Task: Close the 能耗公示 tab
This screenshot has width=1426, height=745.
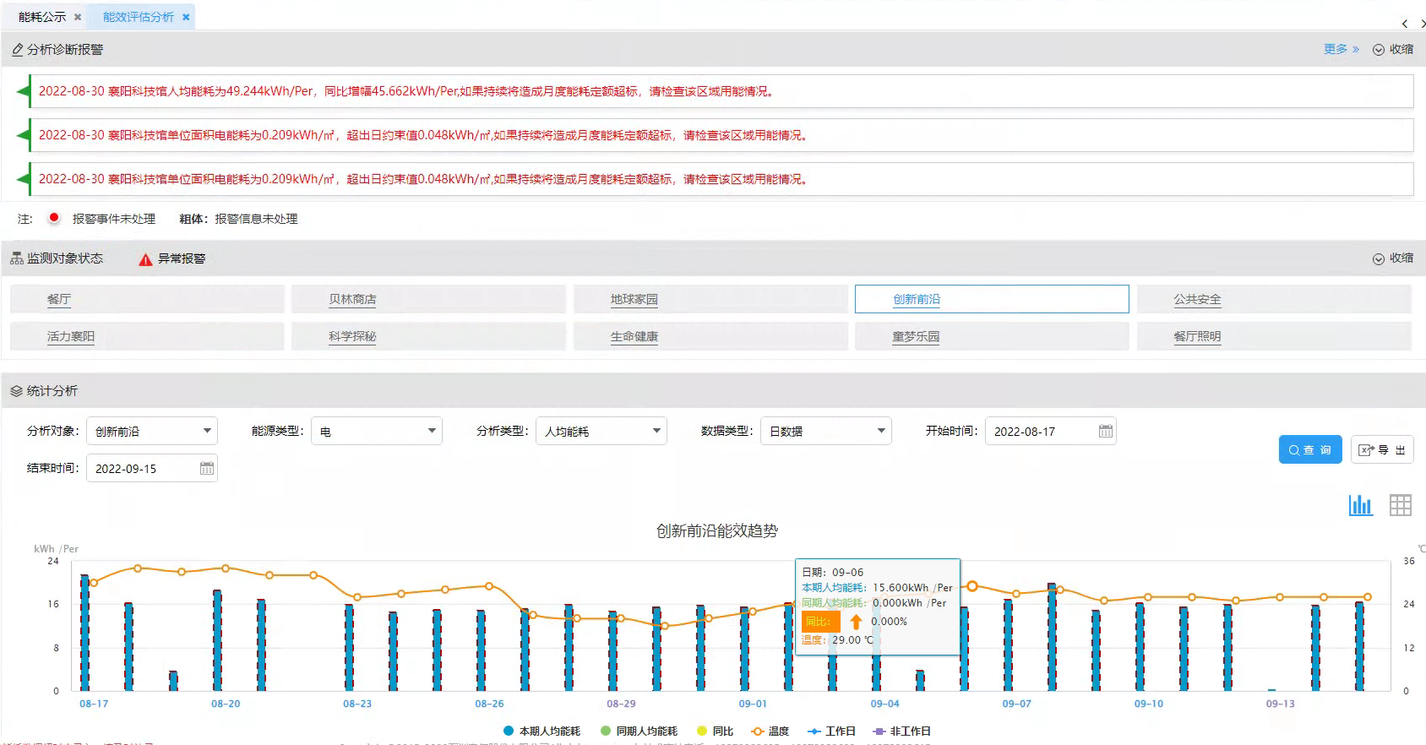Action: (78, 17)
